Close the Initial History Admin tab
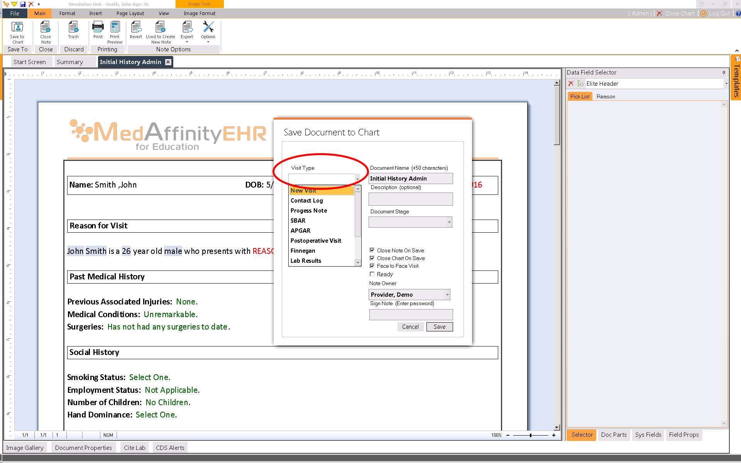The image size is (741, 463). (x=168, y=62)
